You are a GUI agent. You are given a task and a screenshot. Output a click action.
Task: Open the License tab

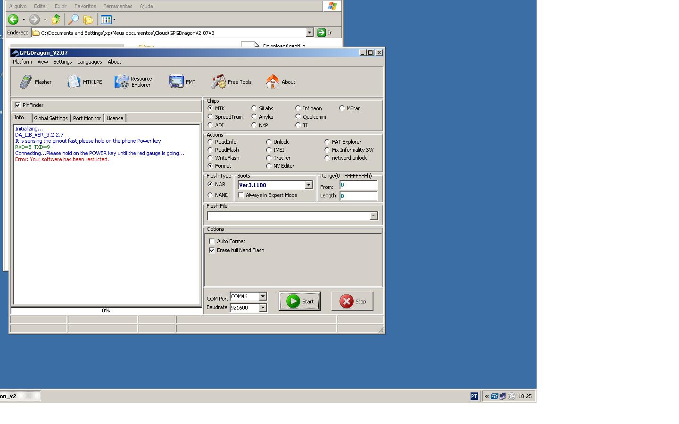pos(115,118)
